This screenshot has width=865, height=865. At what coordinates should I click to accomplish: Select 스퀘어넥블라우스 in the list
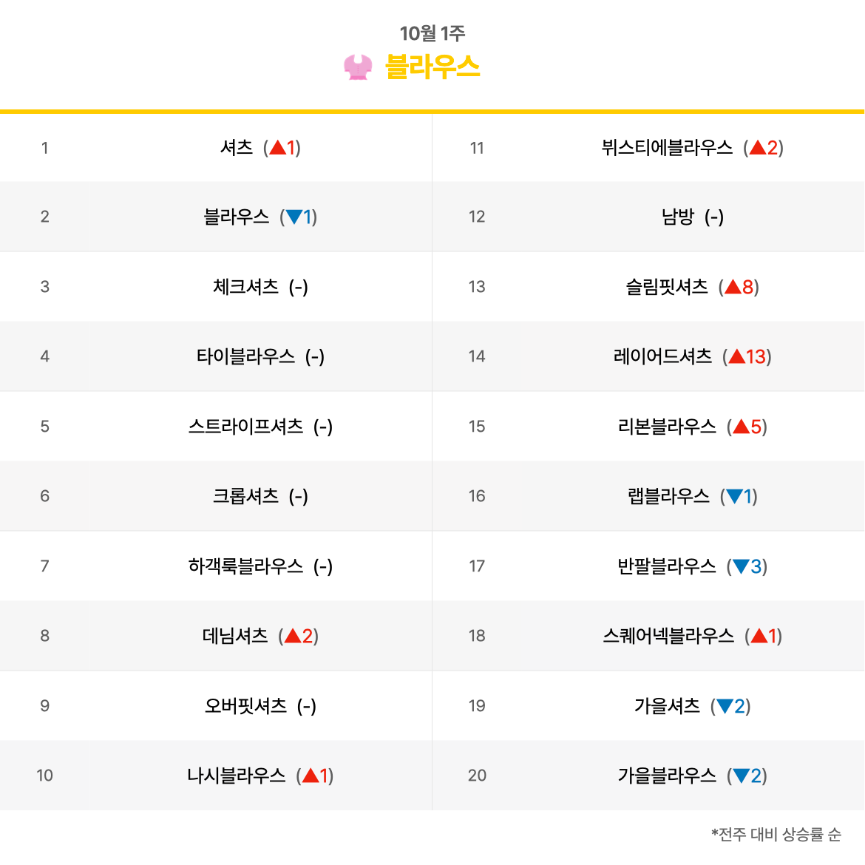tap(668, 636)
